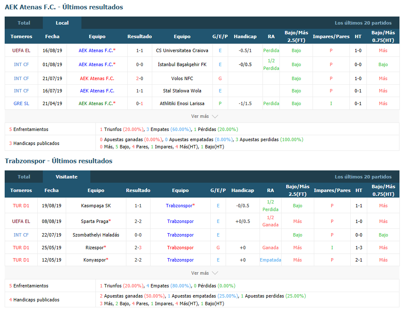Image resolution: width=405 pixels, height=312 pixels.
Task: Open TUR D1 tournament link dated 19/08/19
Action: click(21, 206)
